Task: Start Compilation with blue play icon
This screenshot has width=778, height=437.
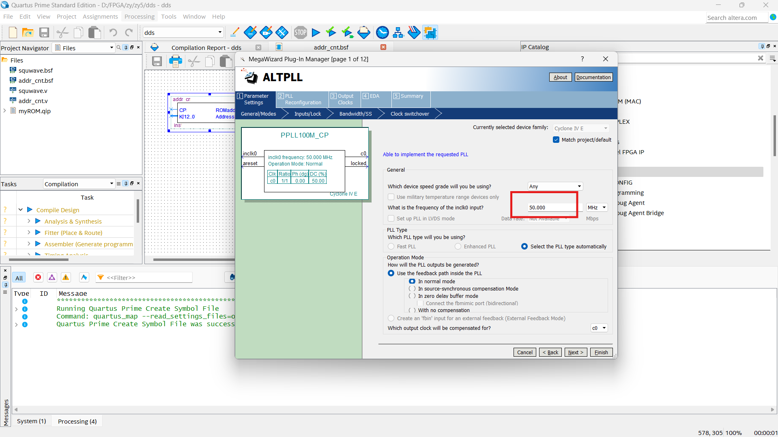Action: [316, 32]
